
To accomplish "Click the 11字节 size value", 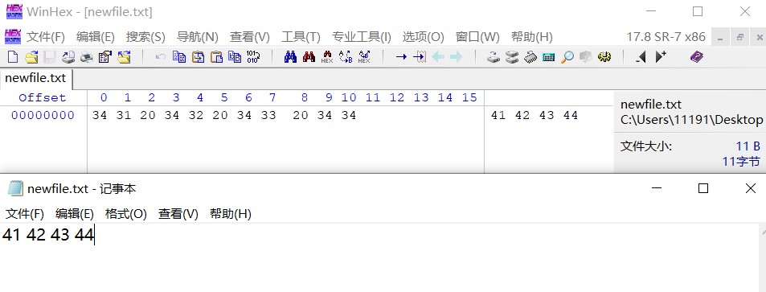I will pyautogui.click(x=741, y=161).
